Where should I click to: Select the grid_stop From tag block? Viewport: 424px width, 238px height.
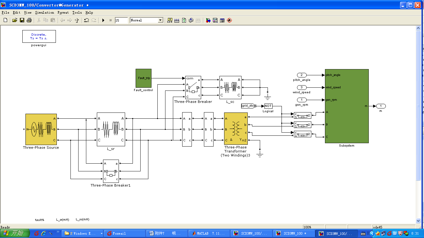tap(249, 106)
